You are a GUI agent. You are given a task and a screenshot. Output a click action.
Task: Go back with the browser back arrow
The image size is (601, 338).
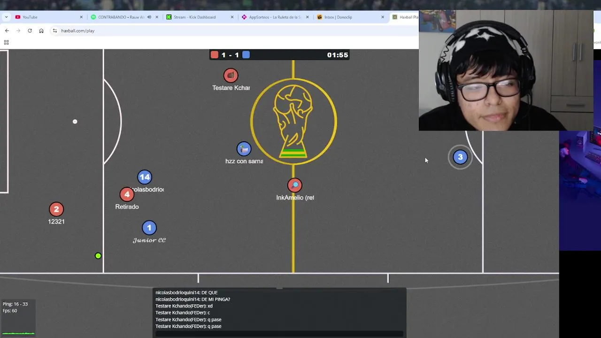click(x=7, y=31)
